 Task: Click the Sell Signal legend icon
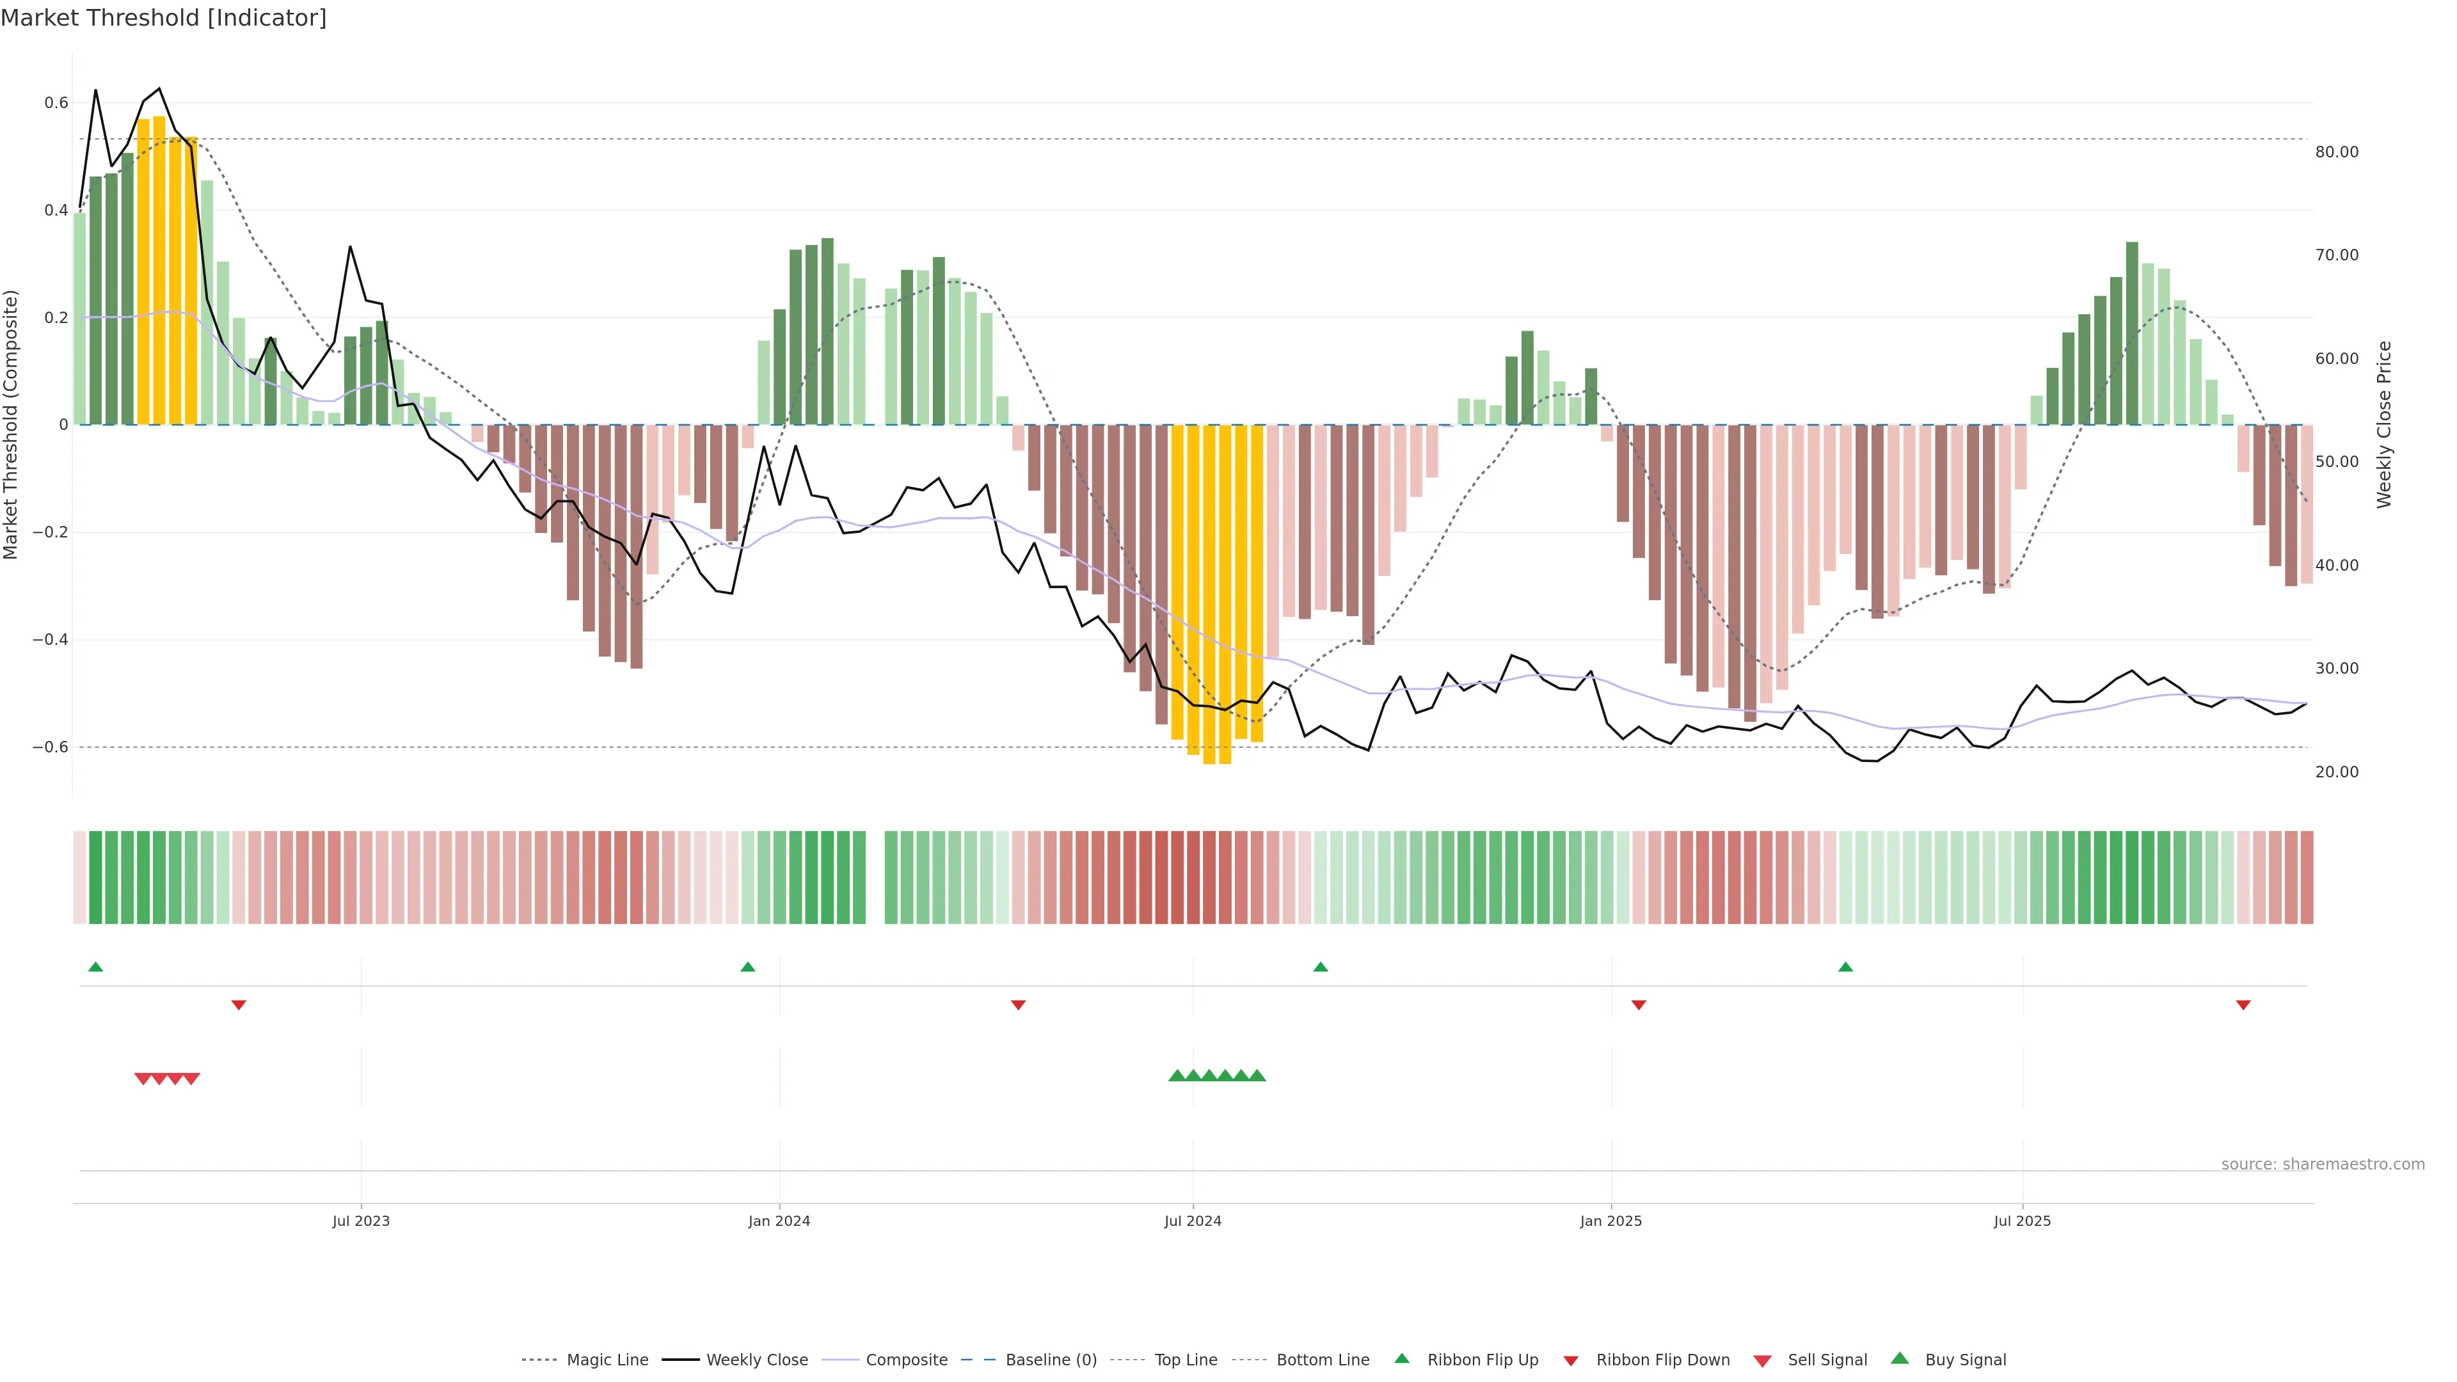[1761, 1360]
